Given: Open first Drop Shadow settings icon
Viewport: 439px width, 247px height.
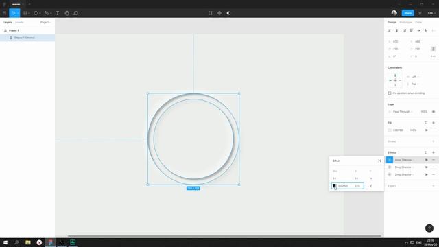Looking at the screenshot, I should click(390, 167).
